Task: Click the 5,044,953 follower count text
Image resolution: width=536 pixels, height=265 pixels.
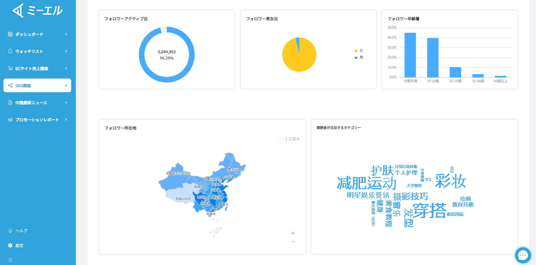Action: [167, 52]
